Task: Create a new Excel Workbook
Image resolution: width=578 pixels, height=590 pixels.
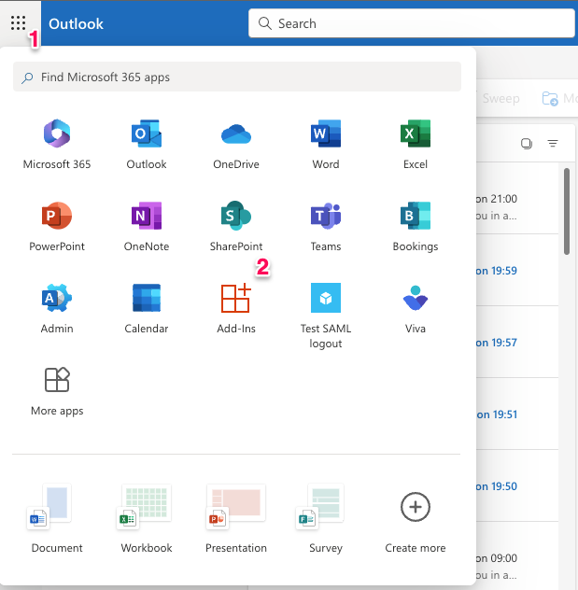Action: pos(147,518)
